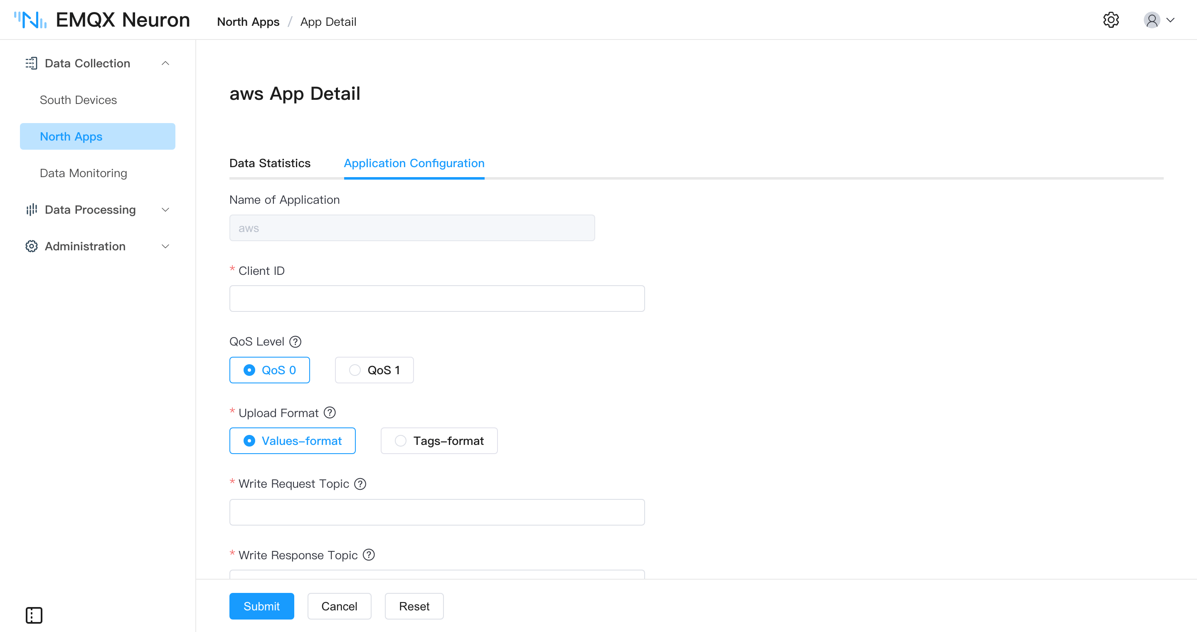This screenshot has height=632, width=1197.
Task: Reset the configuration form
Action: click(x=414, y=606)
